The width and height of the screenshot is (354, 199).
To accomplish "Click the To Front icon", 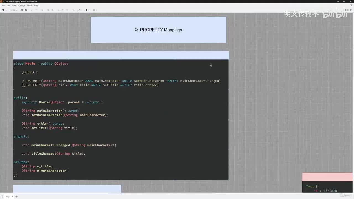I will tap(48, 10).
